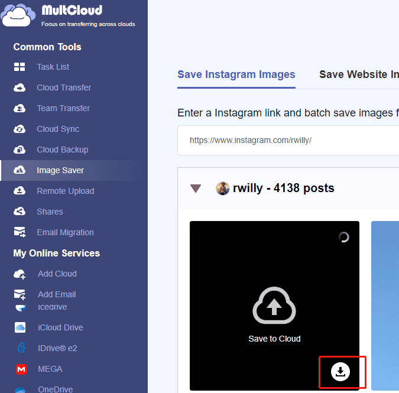The width and height of the screenshot is (399, 393).
Task: Open iCloud Drive service
Action: 60,327
